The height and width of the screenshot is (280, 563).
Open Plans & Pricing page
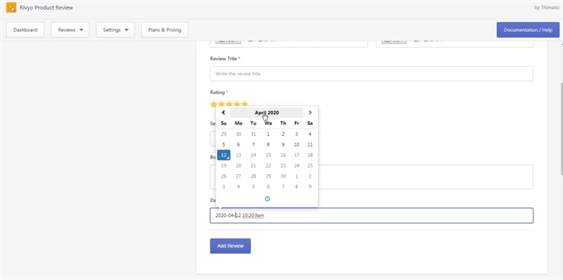pyautogui.click(x=165, y=30)
